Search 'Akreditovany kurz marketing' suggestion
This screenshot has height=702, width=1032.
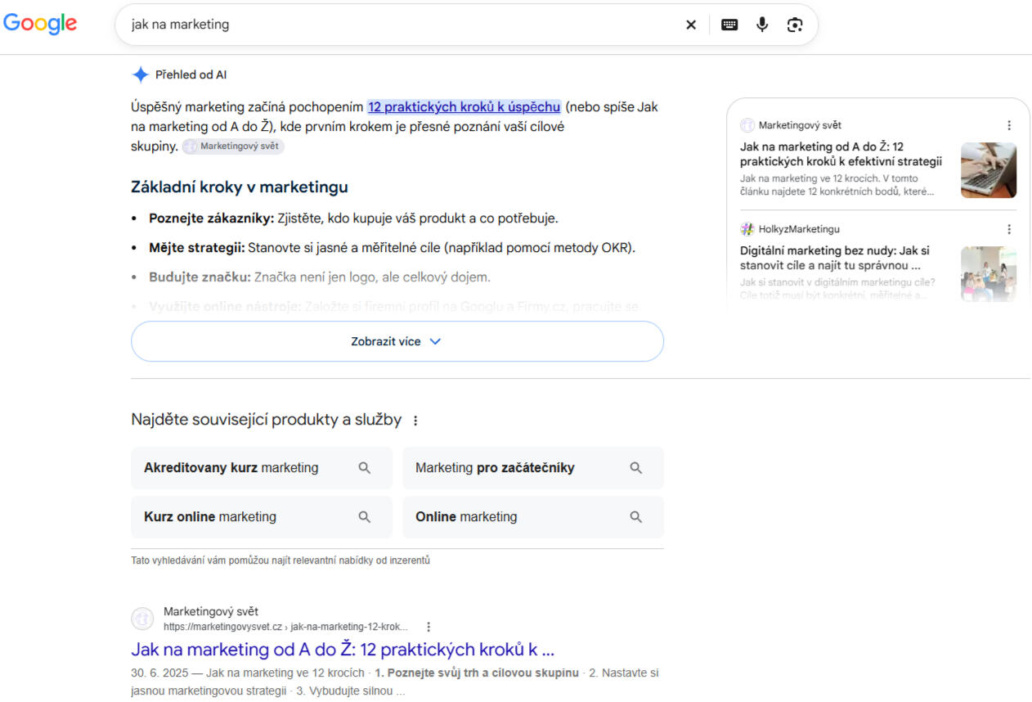tap(262, 468)
